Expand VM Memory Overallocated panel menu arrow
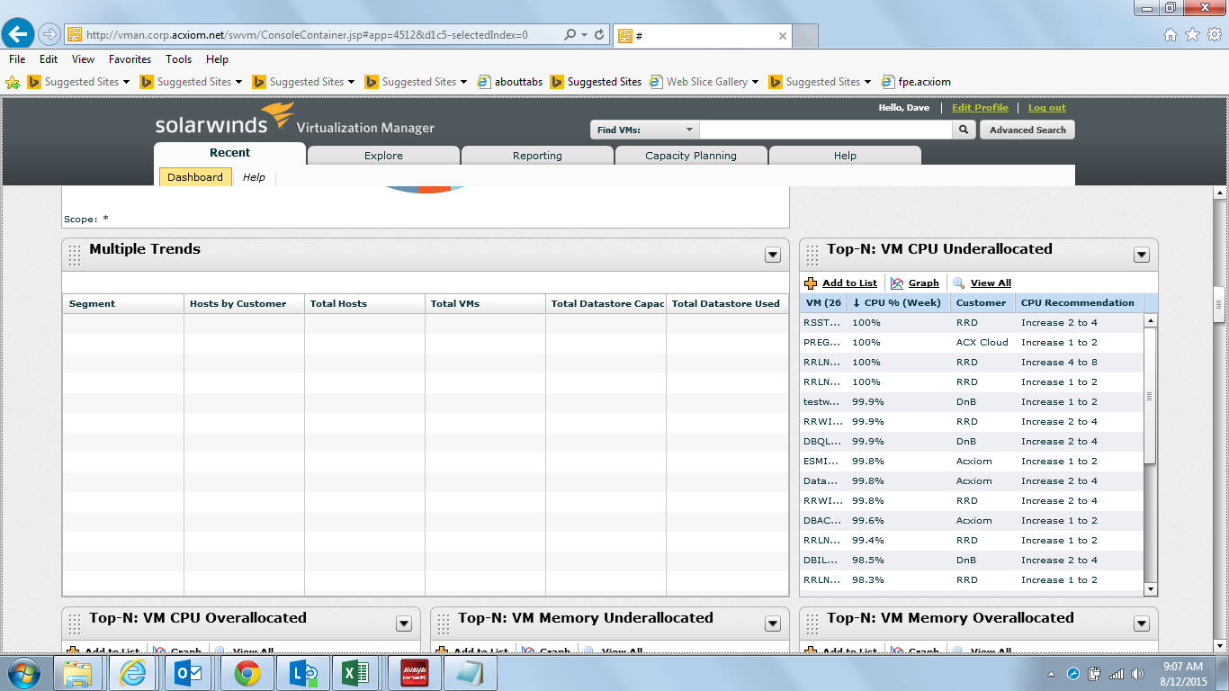The image size is (1229, 691). point(1142,624)
